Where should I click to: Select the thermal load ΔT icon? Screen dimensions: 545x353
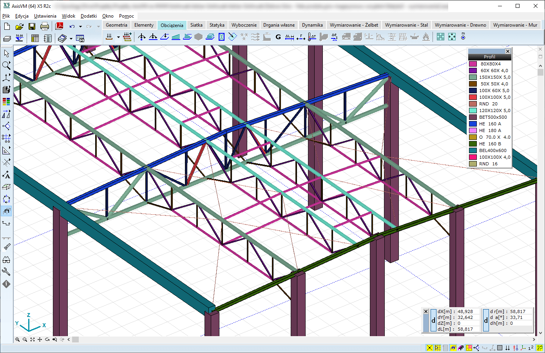pos(312,37)
